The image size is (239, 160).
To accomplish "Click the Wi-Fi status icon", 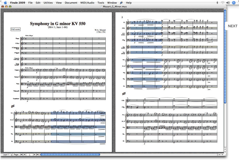I will (223, 3).
